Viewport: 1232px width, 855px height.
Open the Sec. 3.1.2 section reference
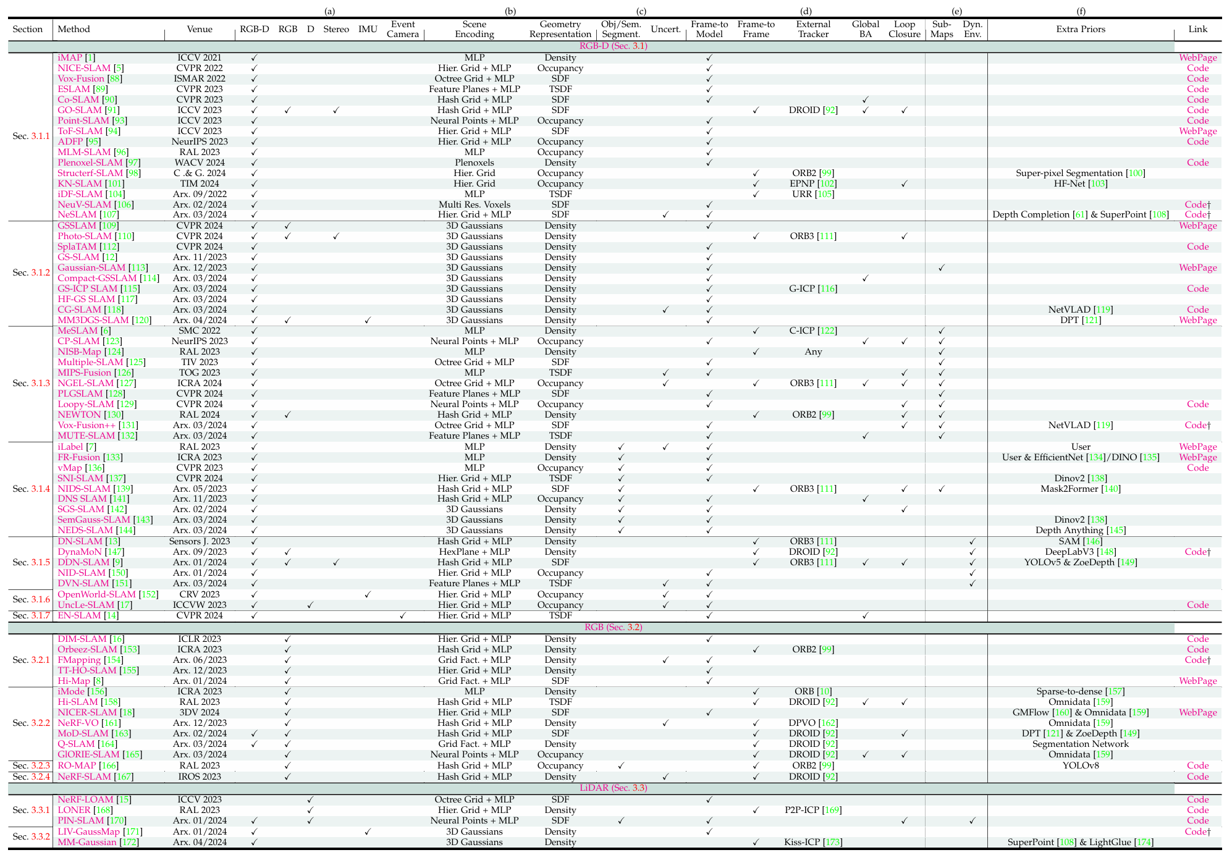[31, 272]
